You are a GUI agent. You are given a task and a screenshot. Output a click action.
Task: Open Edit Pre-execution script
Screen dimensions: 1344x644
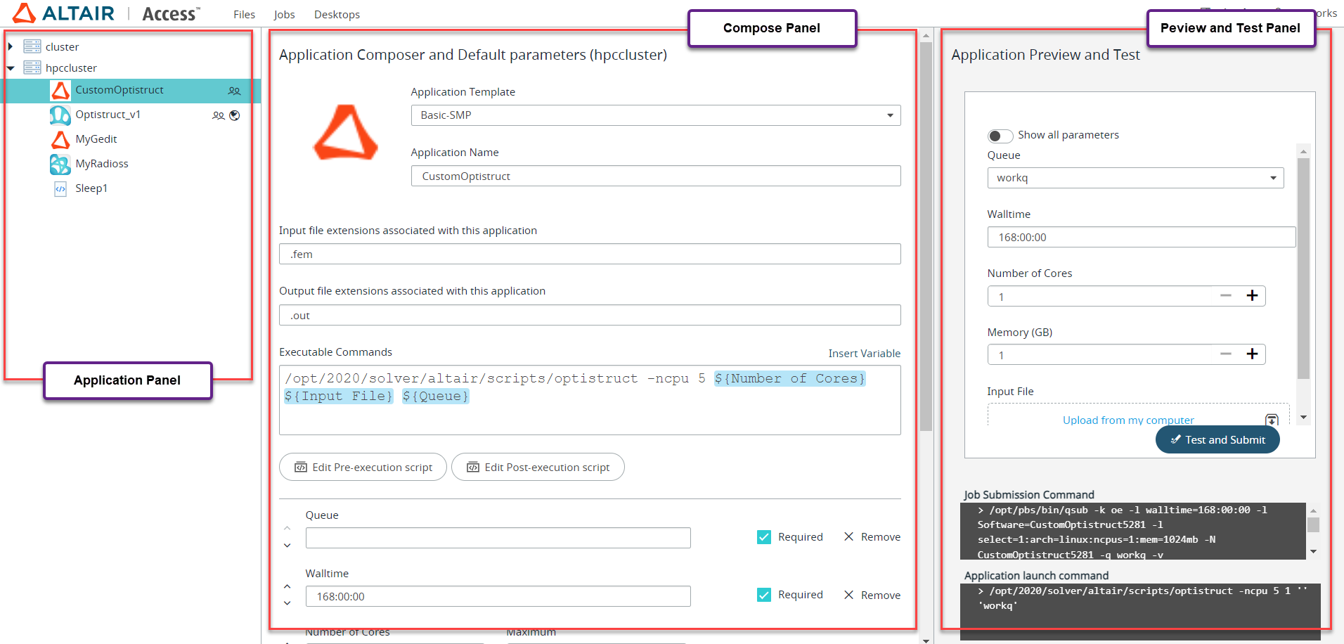[363, 468]
